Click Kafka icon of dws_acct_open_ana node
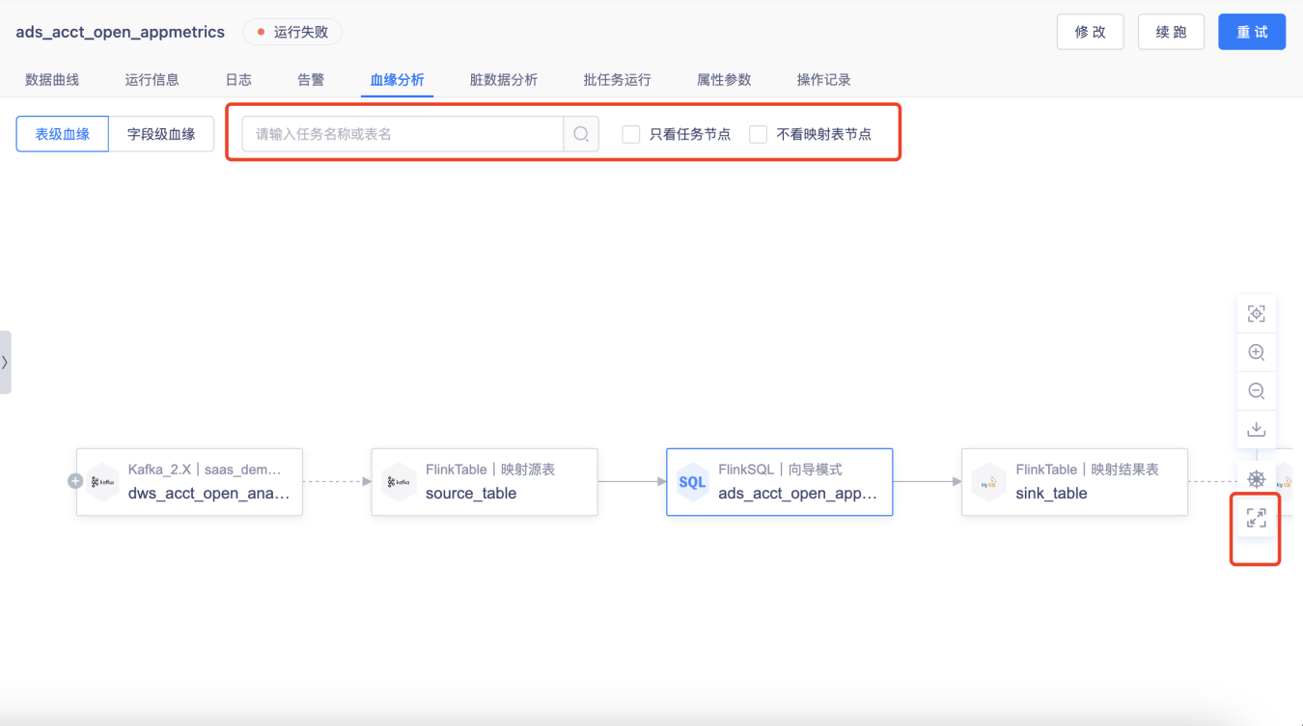The image size is (1303, 726). (x=103, y=482)
